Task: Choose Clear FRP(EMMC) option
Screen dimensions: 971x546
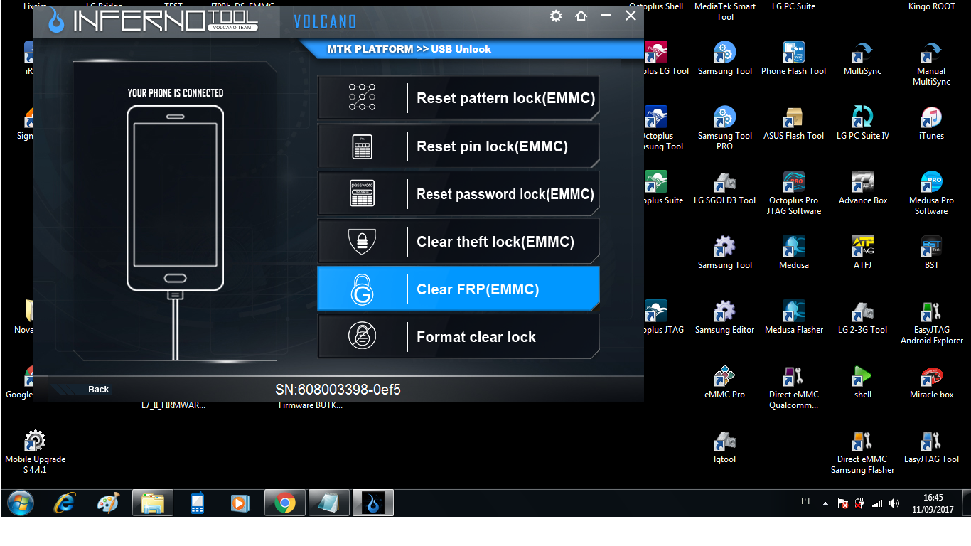Action: click(x=458, y=289)
